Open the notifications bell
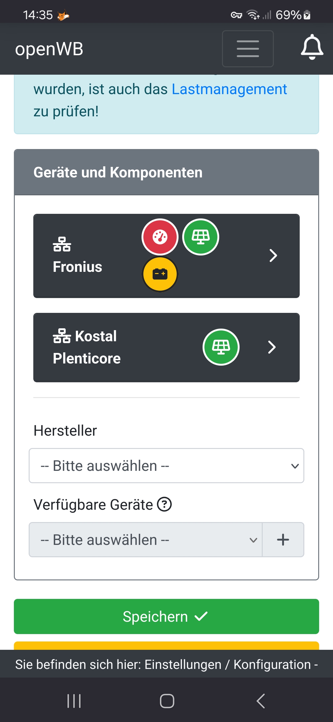The width and height of the screenshot is (333, 722). coord(312,47)
